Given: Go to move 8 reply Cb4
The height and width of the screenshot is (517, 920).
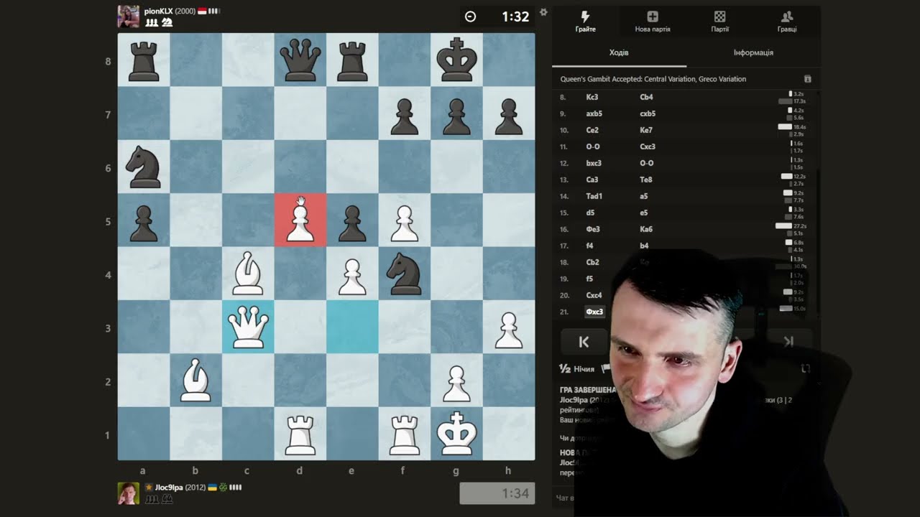Looking at the screenshot, I should point(646,97).
